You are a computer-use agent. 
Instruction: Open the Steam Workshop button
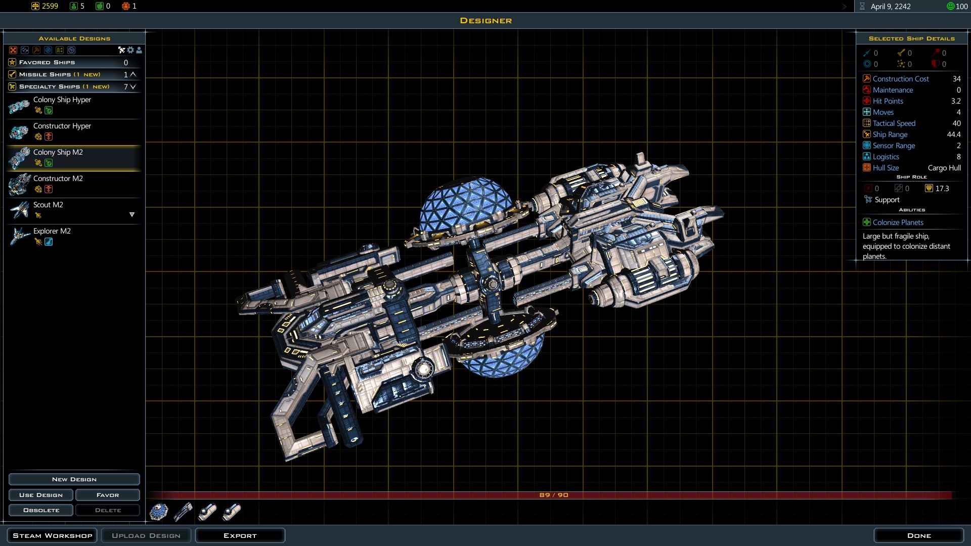(x=53, y=535)
